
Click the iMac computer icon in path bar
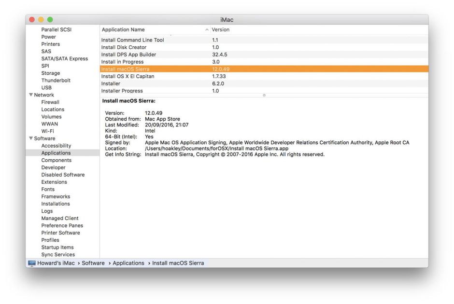click(32, 263)
